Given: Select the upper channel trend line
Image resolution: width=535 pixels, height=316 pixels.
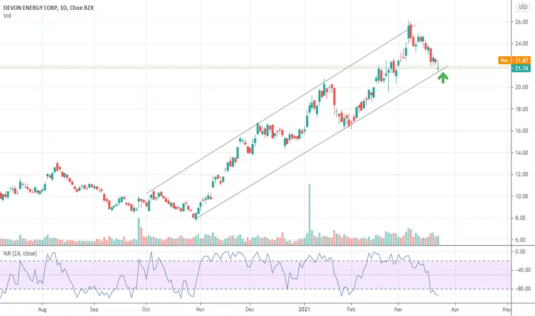Looking at the screenshot, I should pos(281,109).
